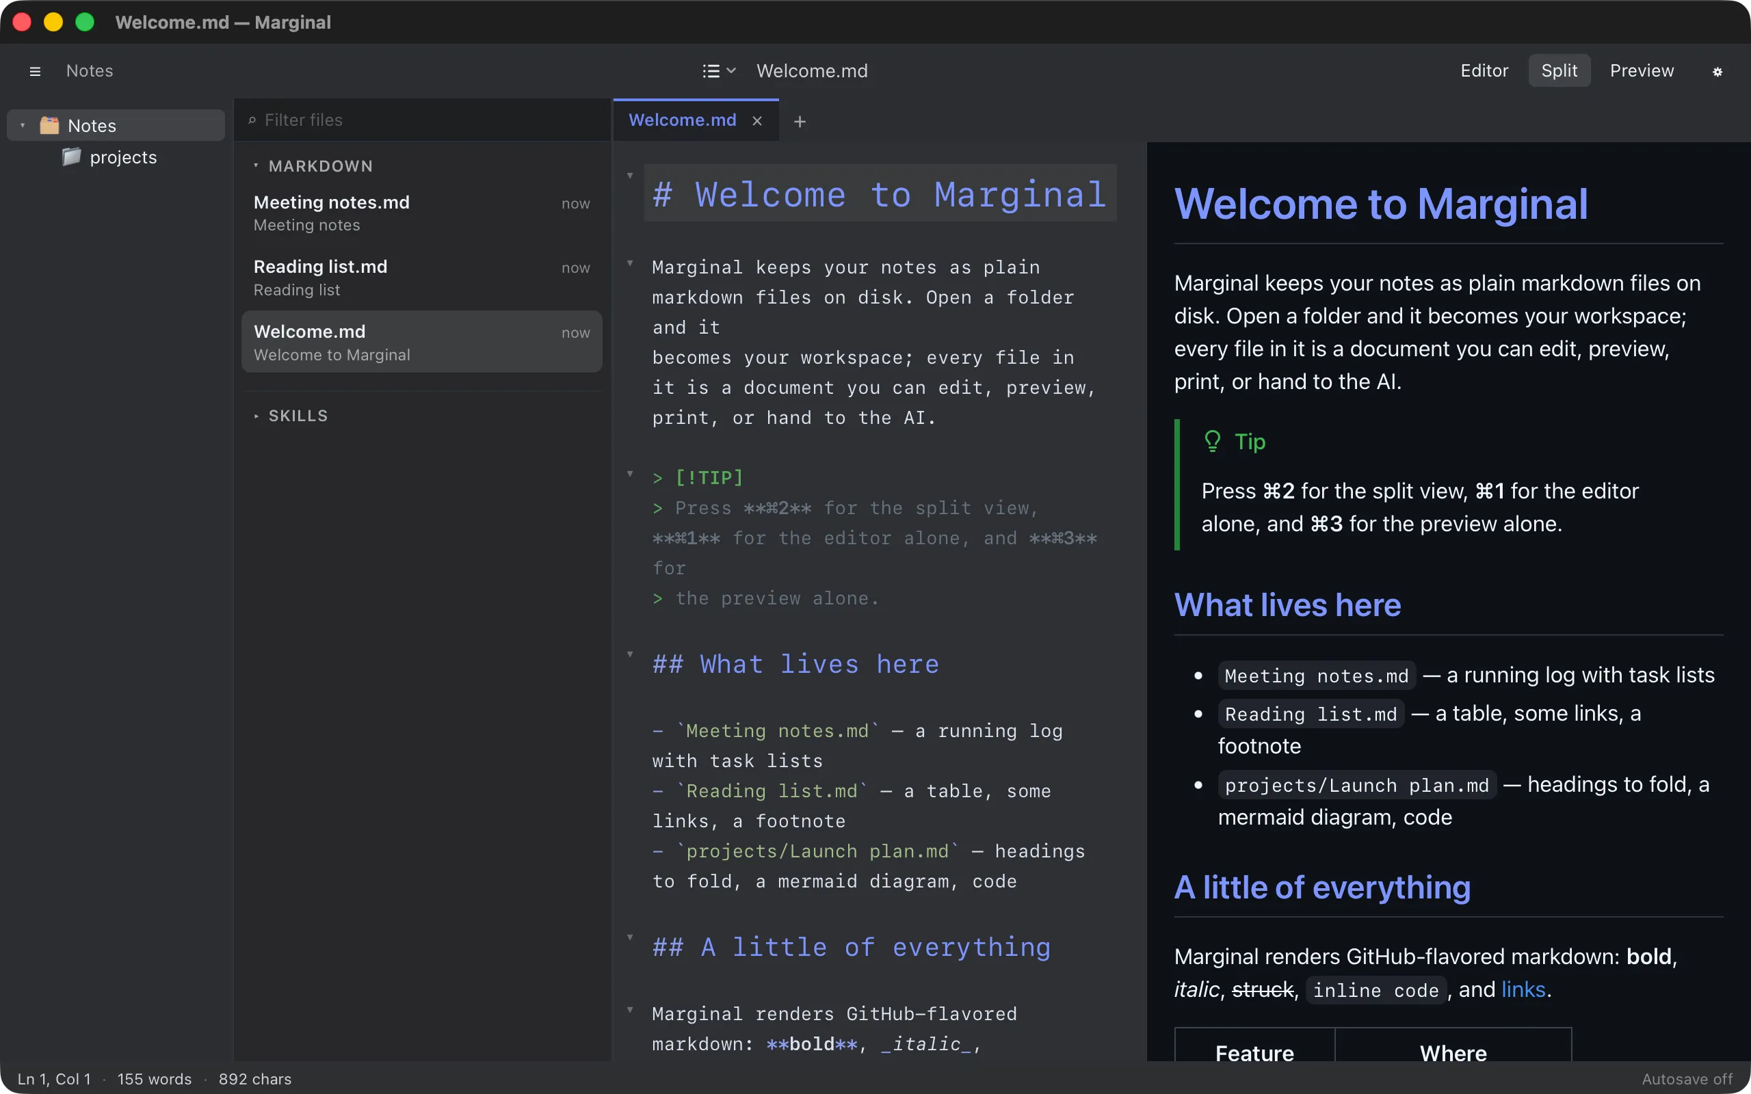The image size is (1751, 1094).
Task: Click the projects folder icon
Action: click(72, 157)
